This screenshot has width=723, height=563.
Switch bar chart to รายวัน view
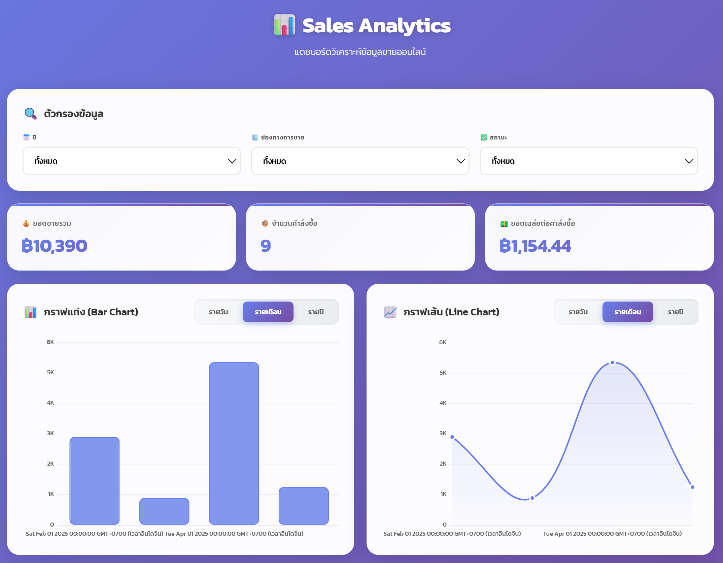point(218,312)
